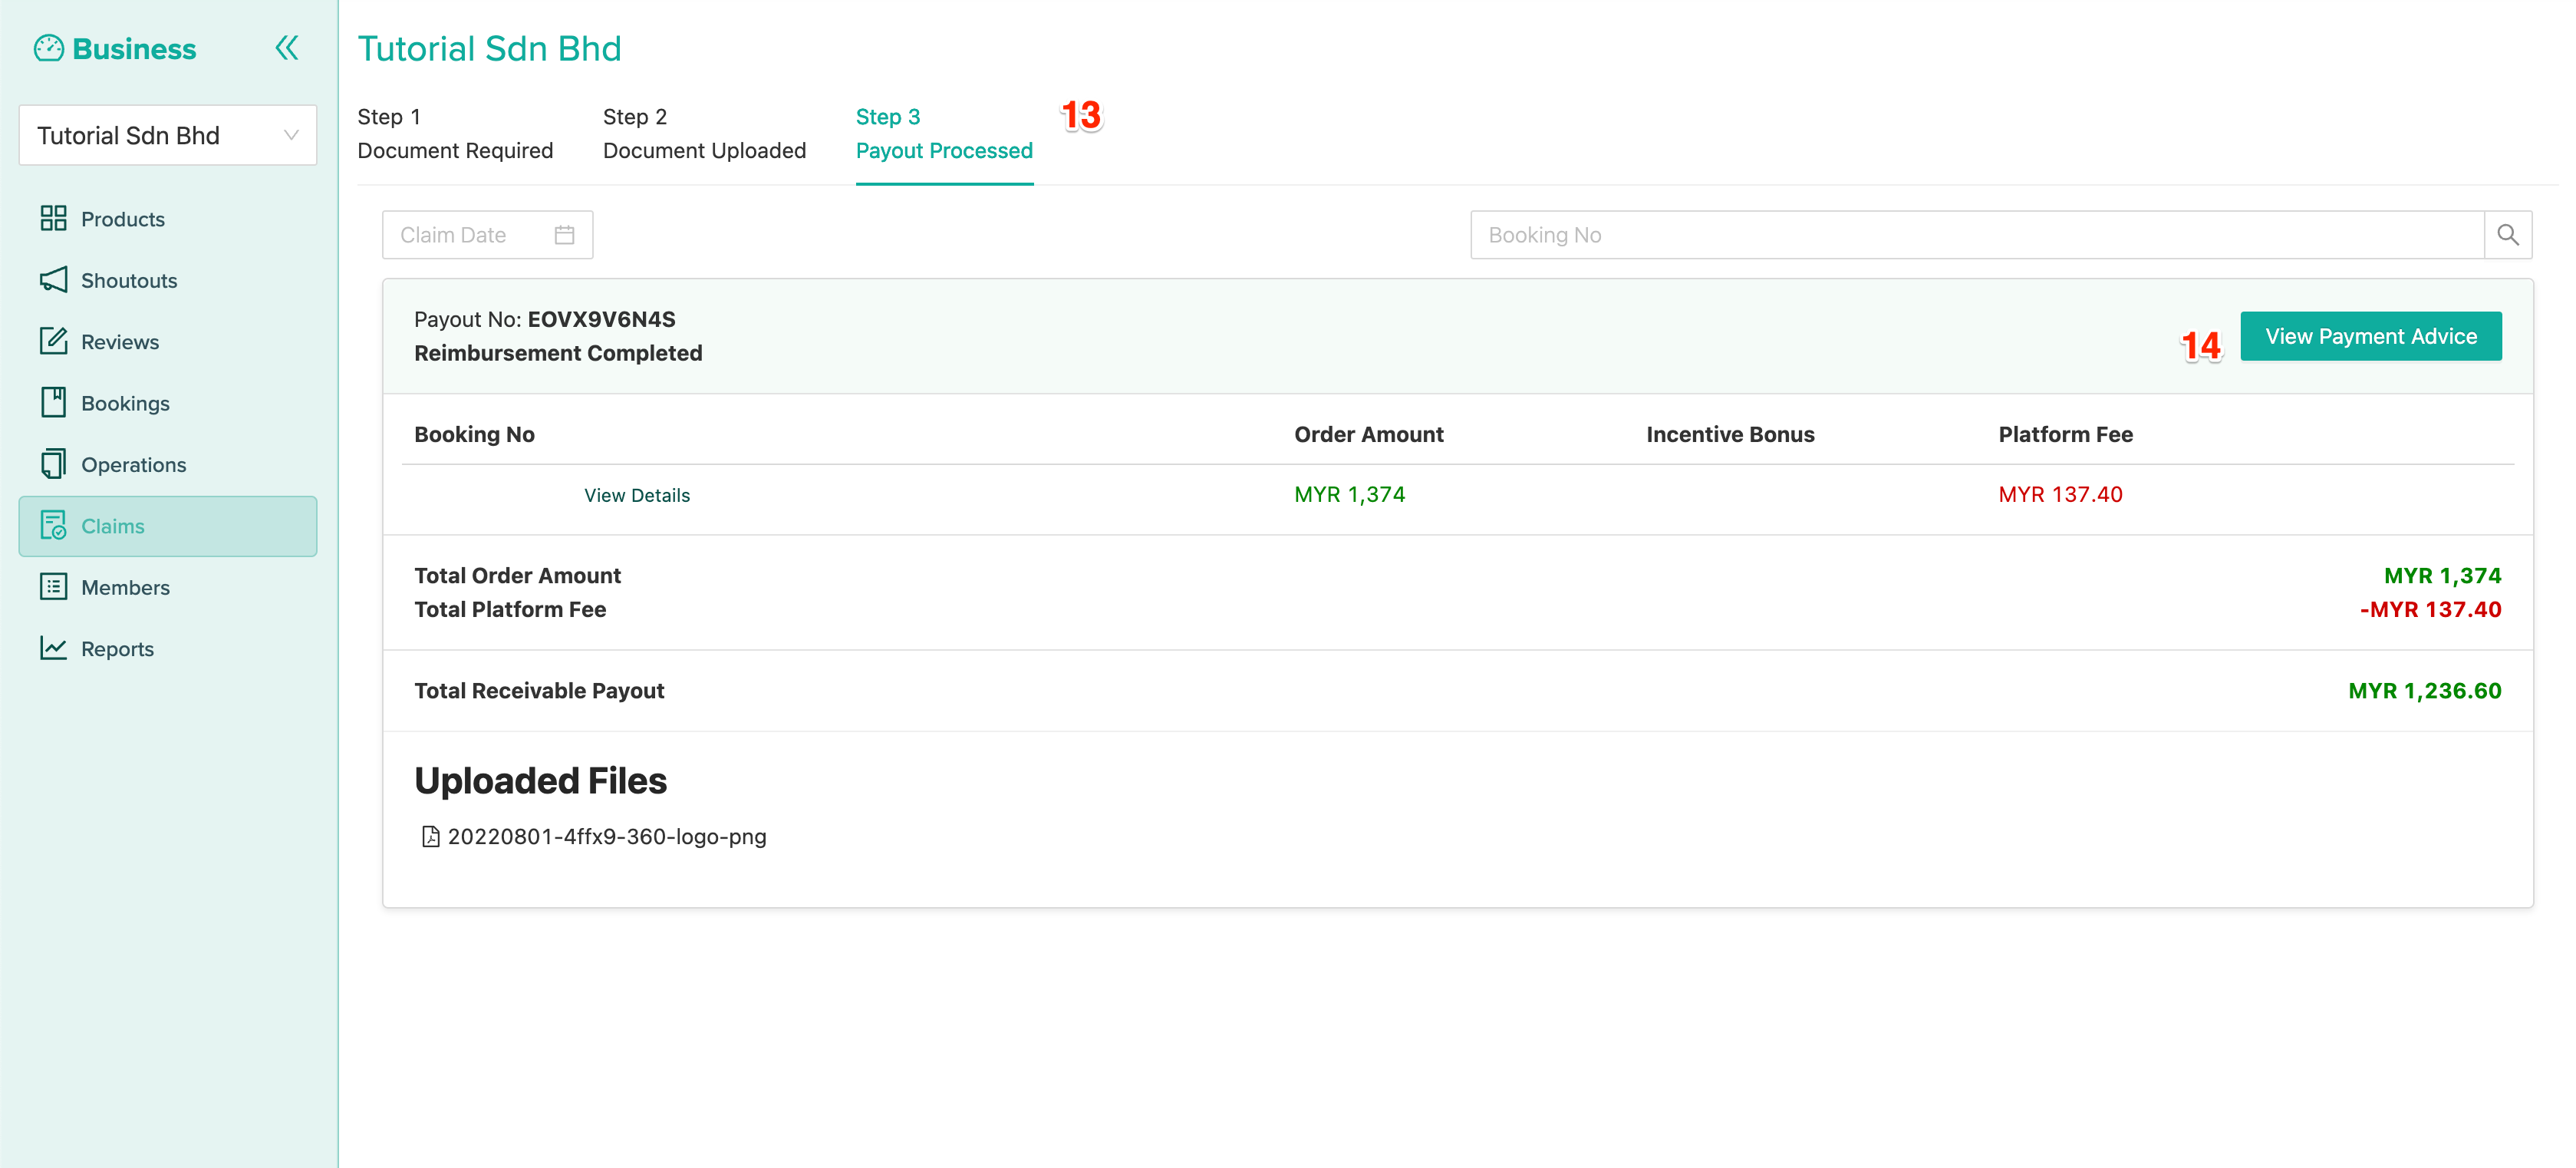This screenshot has height=1168, width=2576.
Task: Switch to Step 2 Document Uploaded tab
Action: click(703, 134)
